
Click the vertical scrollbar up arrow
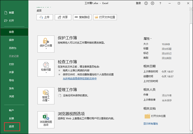coord(191,9)
